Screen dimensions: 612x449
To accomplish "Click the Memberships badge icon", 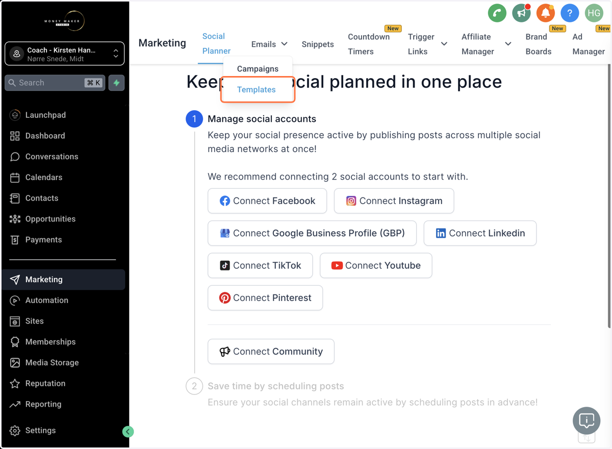I will (x=15, y=342).
